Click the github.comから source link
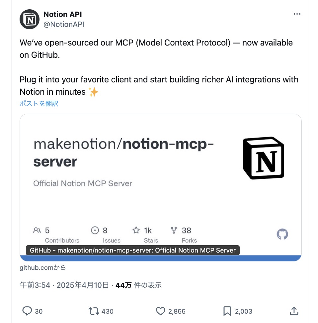This screenshot has height=323, width=318. click(x=42, y=268)
